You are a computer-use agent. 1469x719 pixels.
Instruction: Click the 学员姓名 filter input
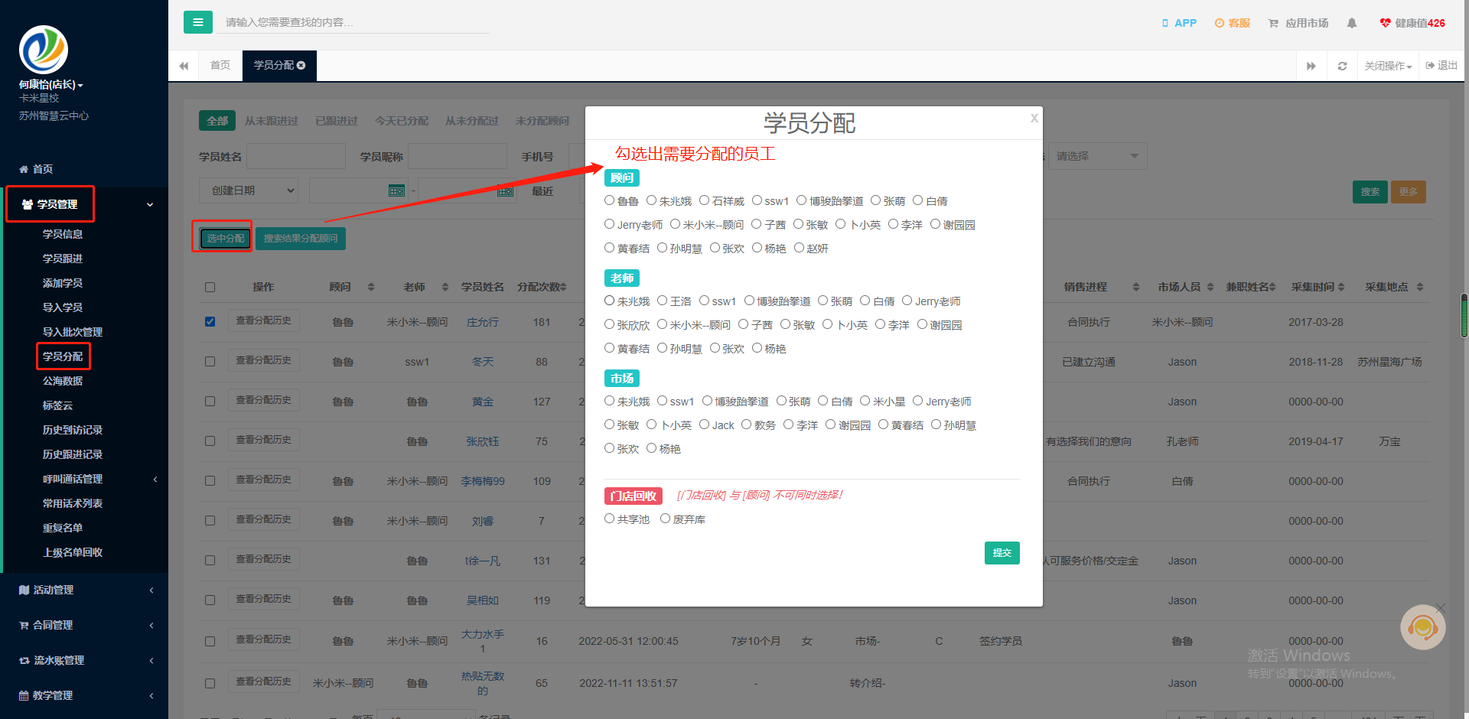[x=296, y=156]
